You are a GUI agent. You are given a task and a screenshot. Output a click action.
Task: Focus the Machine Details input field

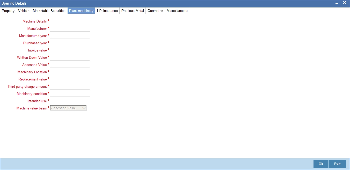point(70,21)
